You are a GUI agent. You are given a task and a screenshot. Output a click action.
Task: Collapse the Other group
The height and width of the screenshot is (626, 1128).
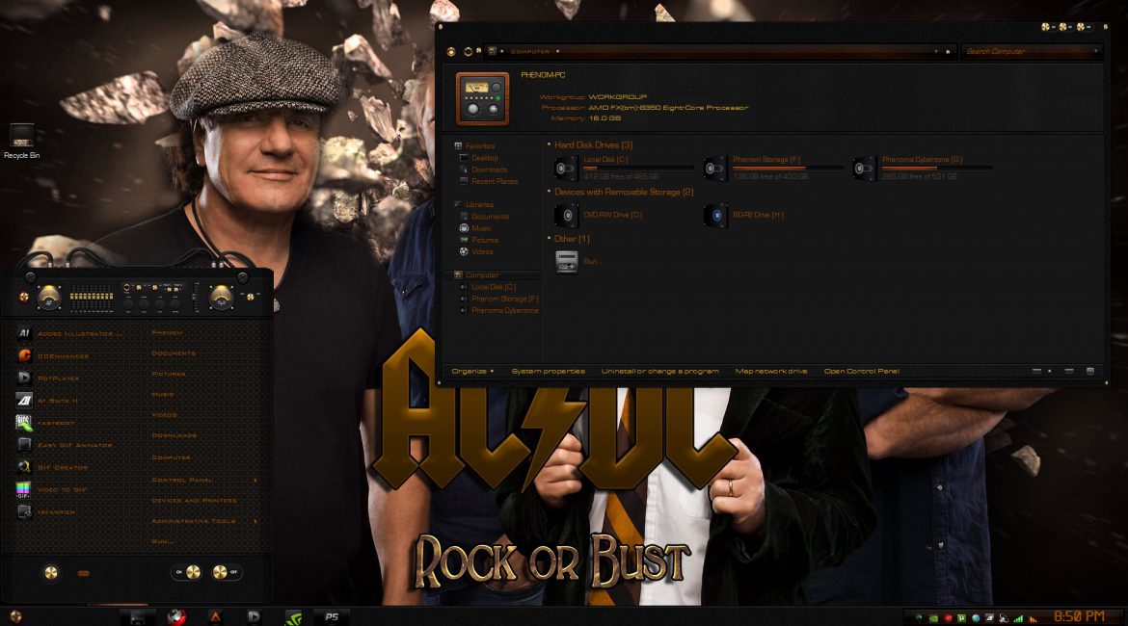(549, 239)
